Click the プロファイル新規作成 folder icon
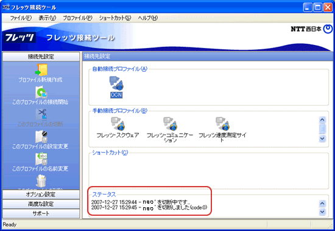Viewport: 335px width, 231px height. point(41,70)
